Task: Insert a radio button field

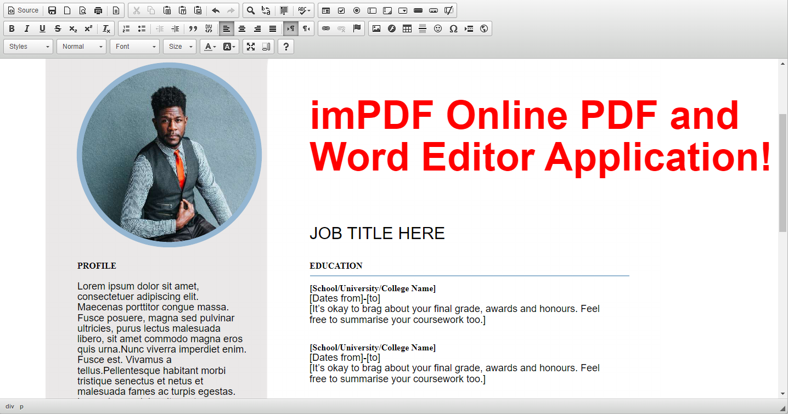Action: click(357, 10)
